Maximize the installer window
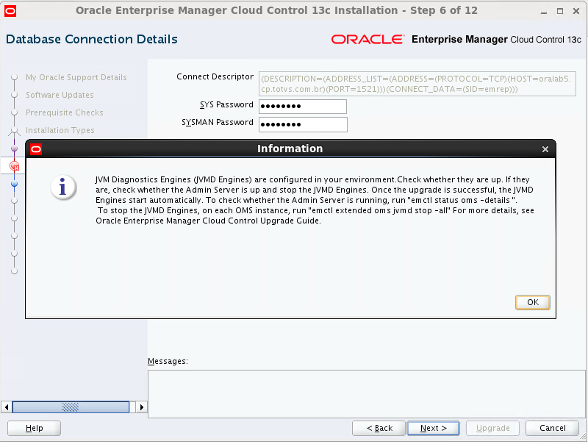588x447 pixels. coord(560,11)
